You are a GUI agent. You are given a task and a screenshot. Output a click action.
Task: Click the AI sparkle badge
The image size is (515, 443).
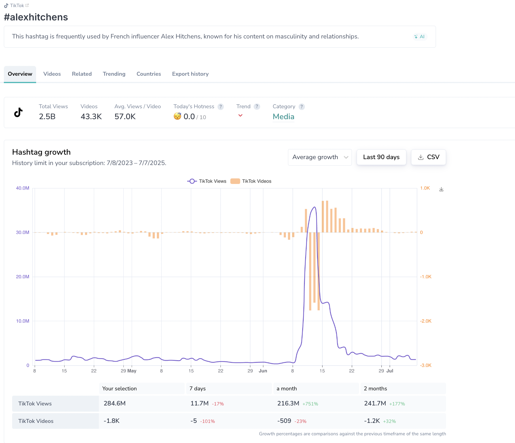pos(420,37)
